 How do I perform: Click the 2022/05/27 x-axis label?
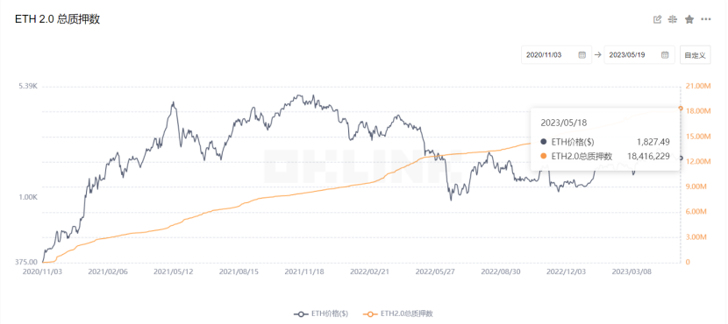(x=435, y=271)
